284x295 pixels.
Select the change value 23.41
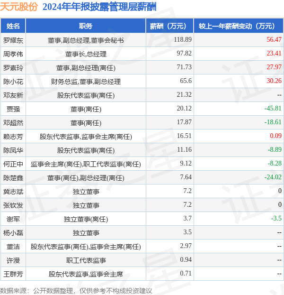pos(274,53)
